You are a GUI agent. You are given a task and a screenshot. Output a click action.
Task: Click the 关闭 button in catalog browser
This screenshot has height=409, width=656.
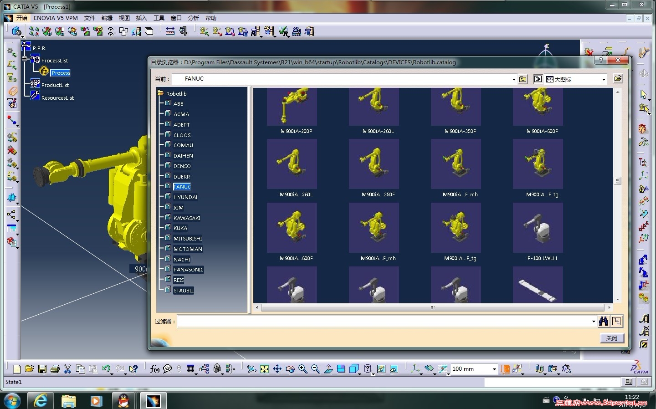(x=612, y=338)
